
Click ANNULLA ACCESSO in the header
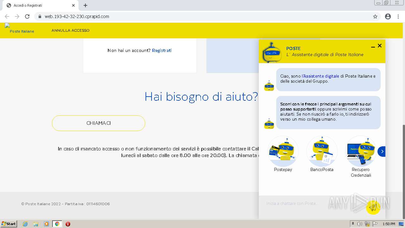70,30
